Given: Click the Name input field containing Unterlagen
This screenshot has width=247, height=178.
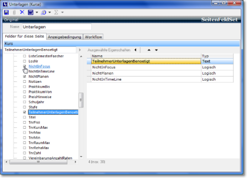Looking at the screenshot, I should click(57, 27).
